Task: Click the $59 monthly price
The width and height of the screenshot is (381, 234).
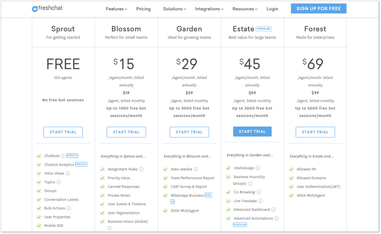Action: pyautogui.click(x=252, y=93)
